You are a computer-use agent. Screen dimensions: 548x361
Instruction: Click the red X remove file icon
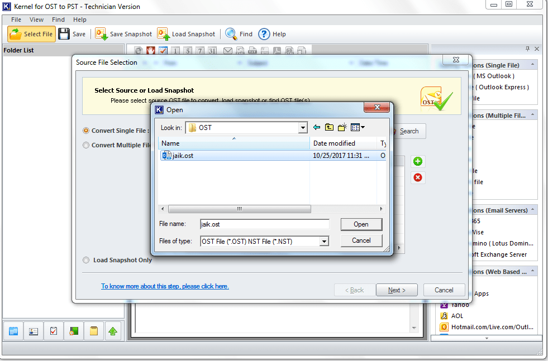[x=418, y=177]
